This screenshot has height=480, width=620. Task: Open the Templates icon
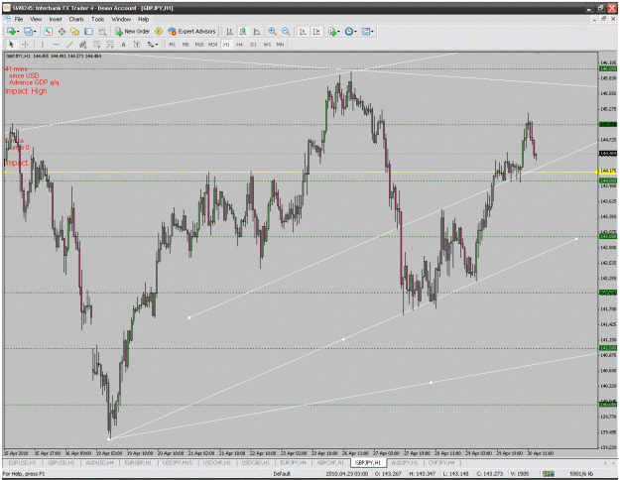pyautogui.click(x=366, y=31)
